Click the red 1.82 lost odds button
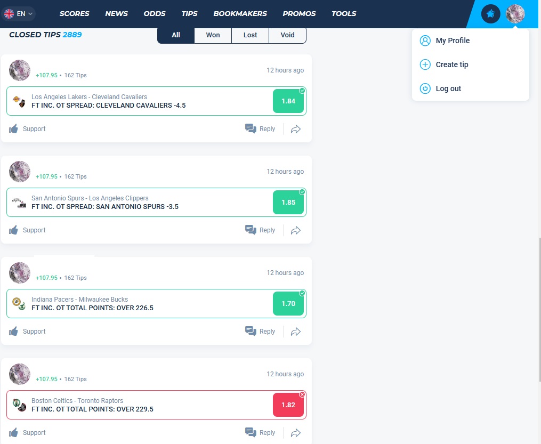This screenshot has width=541, height=444. point(288,405)
